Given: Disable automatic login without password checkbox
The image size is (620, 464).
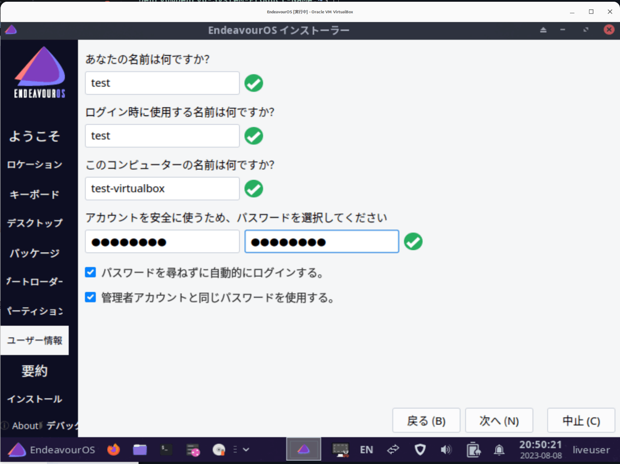Looking at the screenshot, I should pyautogui.click(x=90, y=272).
